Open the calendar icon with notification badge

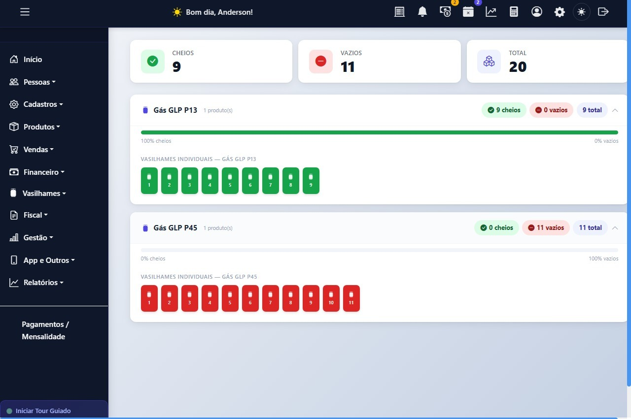click(468, 11)
